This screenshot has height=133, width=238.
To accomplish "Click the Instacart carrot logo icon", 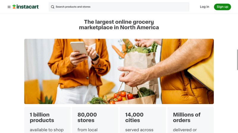I will (x=14, y=7).
